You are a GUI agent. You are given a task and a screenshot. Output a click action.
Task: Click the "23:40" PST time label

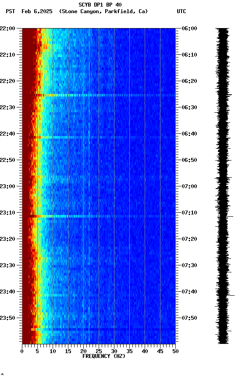pos(7,292)
